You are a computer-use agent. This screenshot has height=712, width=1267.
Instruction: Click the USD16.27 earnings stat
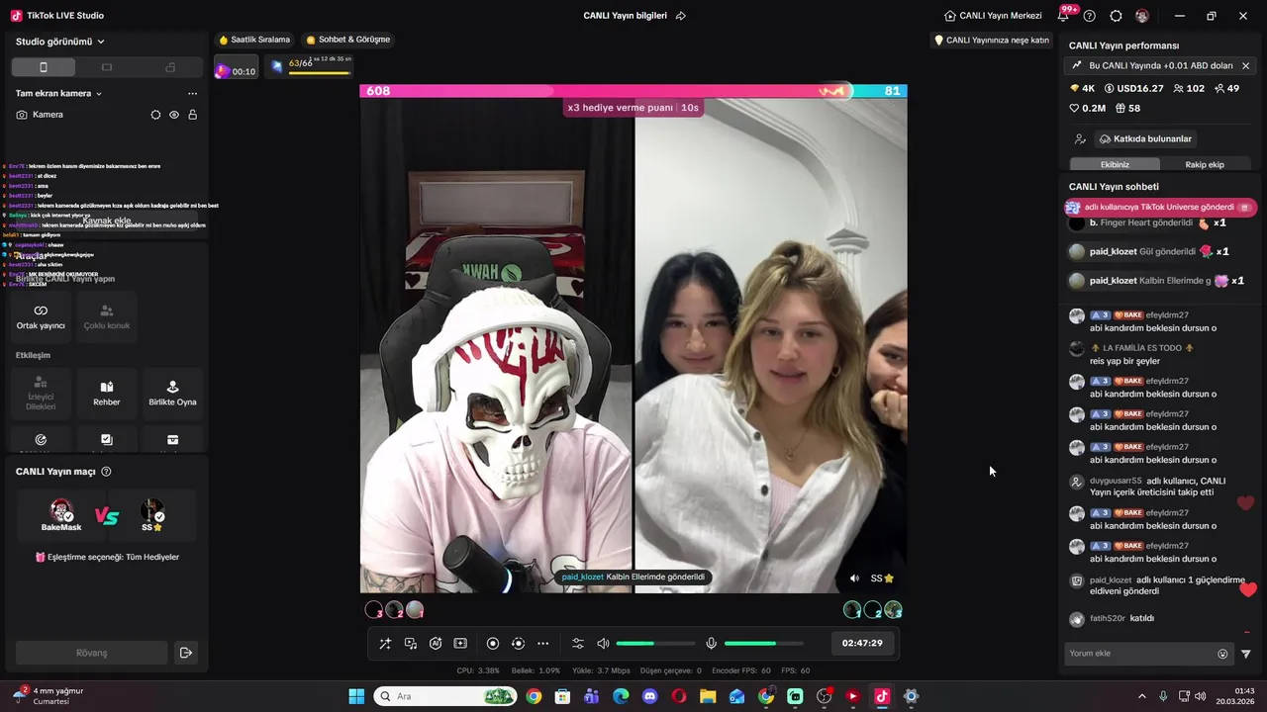(x=1133, y=88)
